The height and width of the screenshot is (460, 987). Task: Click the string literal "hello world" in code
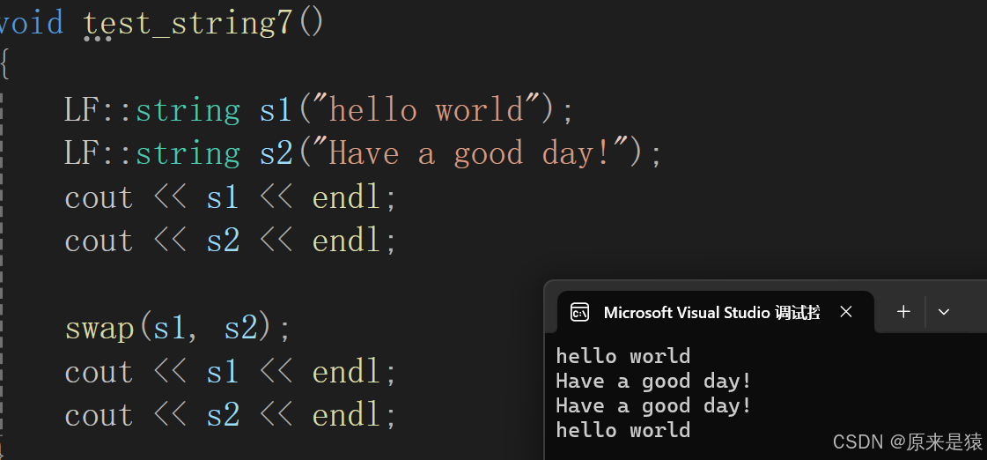click(x=426, y=109)
